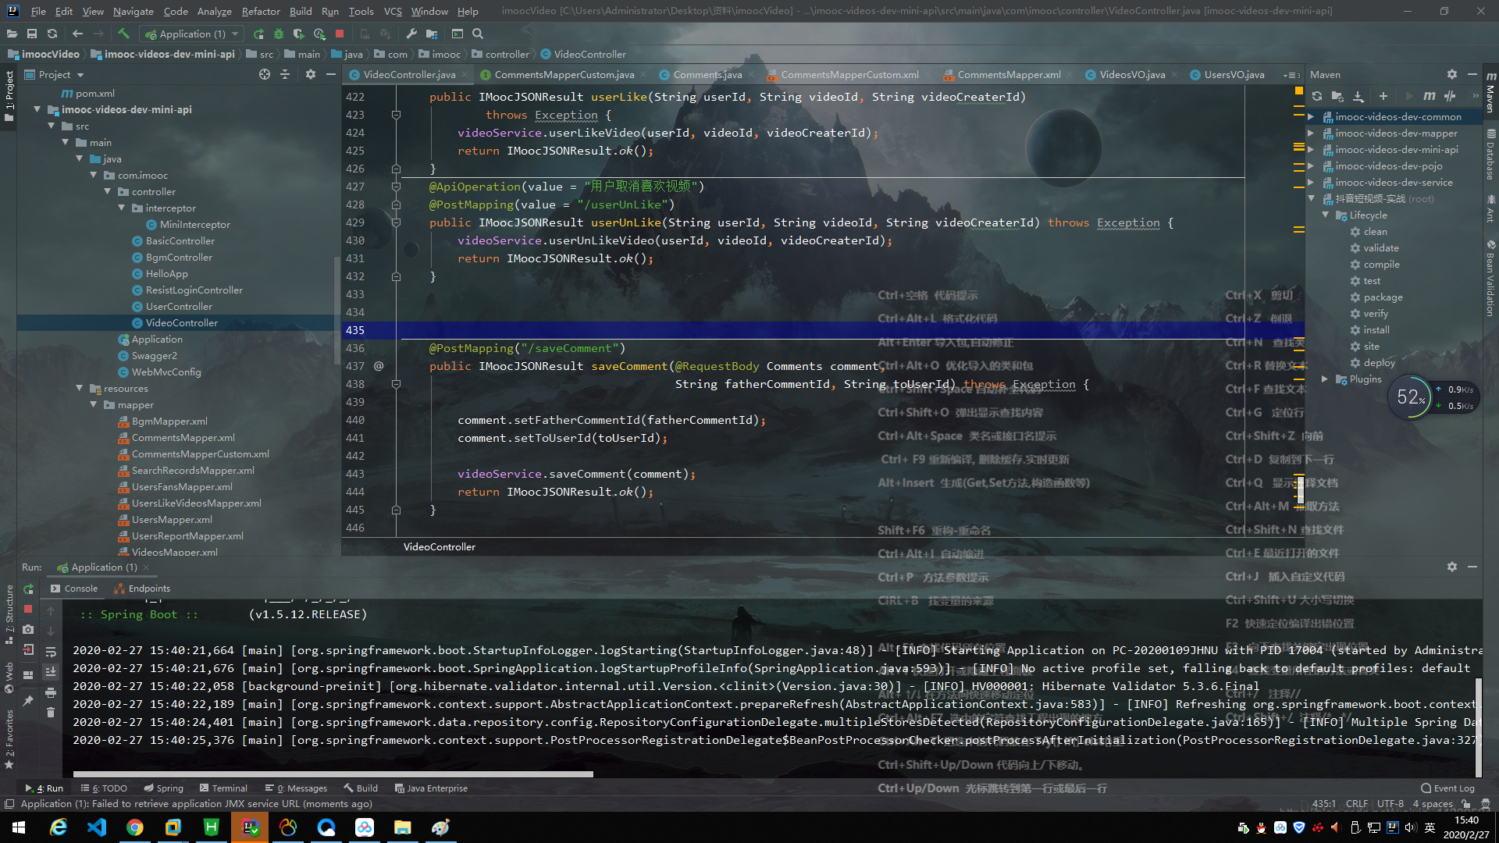Open the Refactor menu
This screenshot has width=1499, height=843.
pos(261,11)
